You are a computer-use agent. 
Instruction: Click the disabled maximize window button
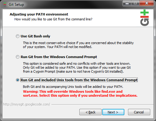[x=135, y=3]
